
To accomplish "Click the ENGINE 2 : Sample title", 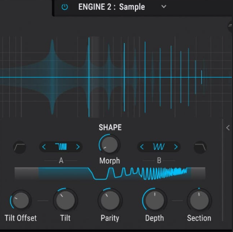I will [x=111, y=7].
